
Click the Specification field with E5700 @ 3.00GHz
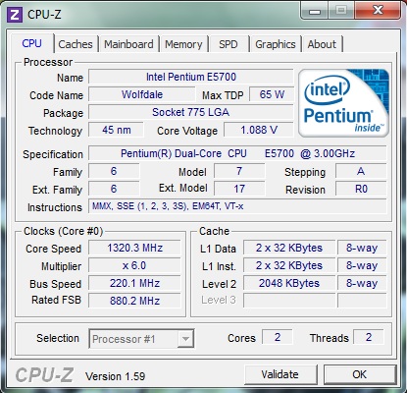pyautogui.click(x=237, y=153)
